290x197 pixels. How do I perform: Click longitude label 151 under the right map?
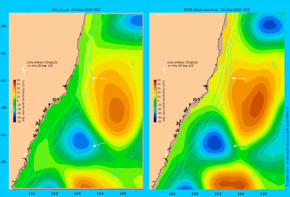(x=172, y=194)
